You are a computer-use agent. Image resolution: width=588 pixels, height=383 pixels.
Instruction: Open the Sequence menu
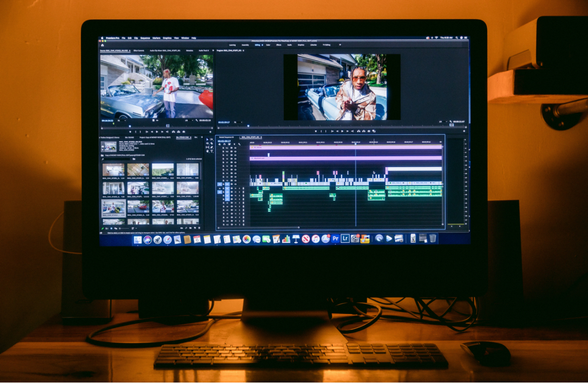[144, 37]
